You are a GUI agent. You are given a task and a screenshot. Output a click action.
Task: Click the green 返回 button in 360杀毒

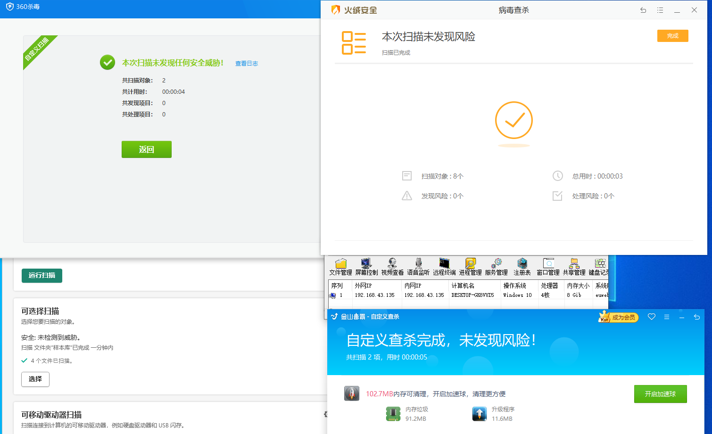(146, 149)
